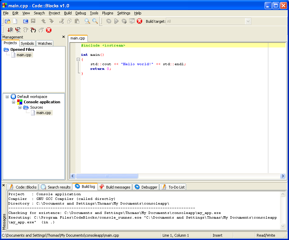Viewport: 289px width, 240px height.
Task: Click the Build and run toolbar icon
Action: pos(124,21)
